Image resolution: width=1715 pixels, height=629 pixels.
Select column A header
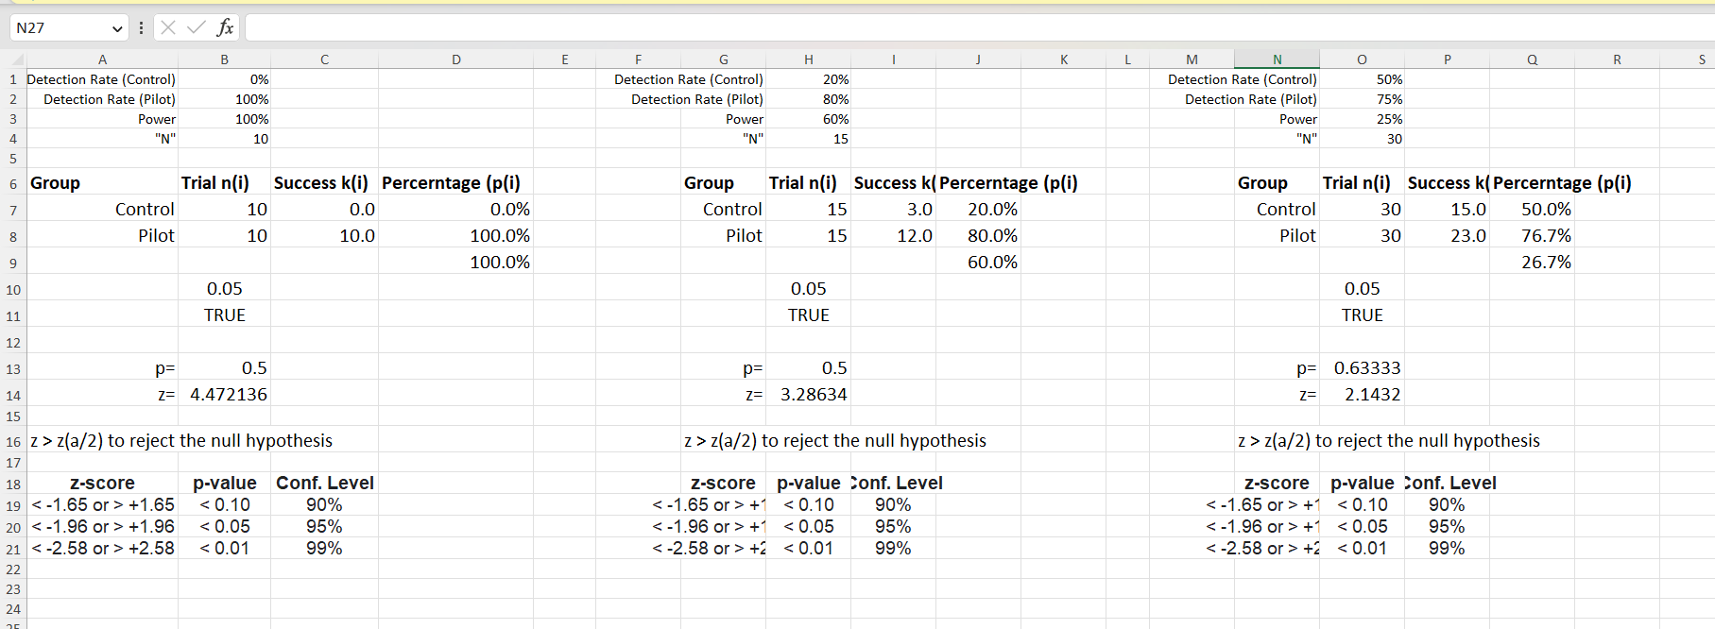pyautogui.click(x=102, y=59)
